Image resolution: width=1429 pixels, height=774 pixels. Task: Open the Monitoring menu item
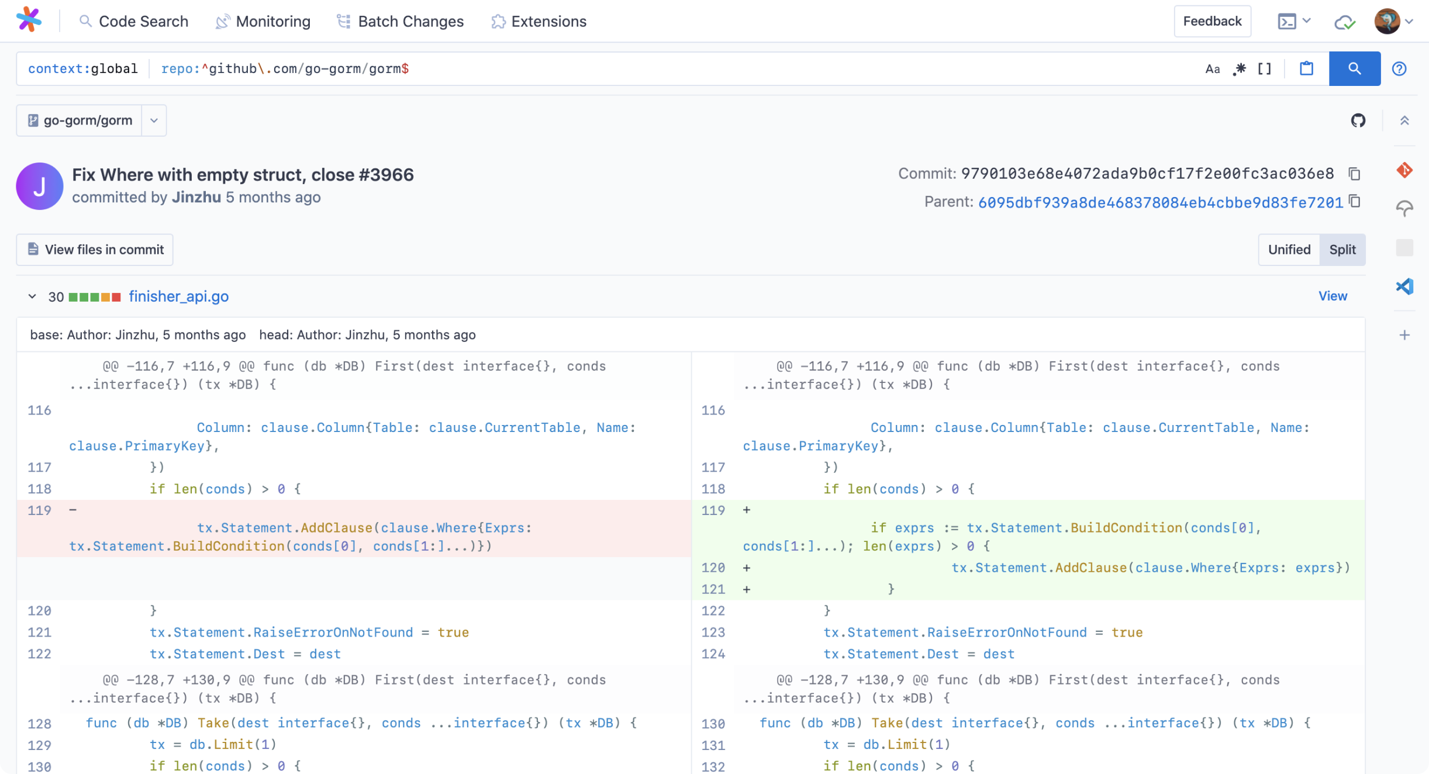click(x=263, y=22)
